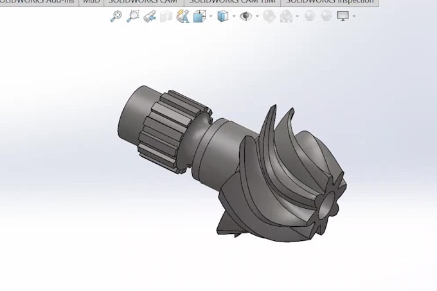
Task: Click the Zoom to Fit icon
Action: point(116,16)
